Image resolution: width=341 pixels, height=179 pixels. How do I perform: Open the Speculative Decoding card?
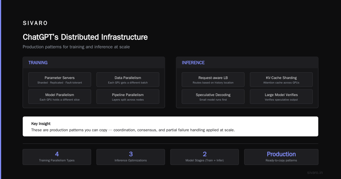click(x=213, y=97)
